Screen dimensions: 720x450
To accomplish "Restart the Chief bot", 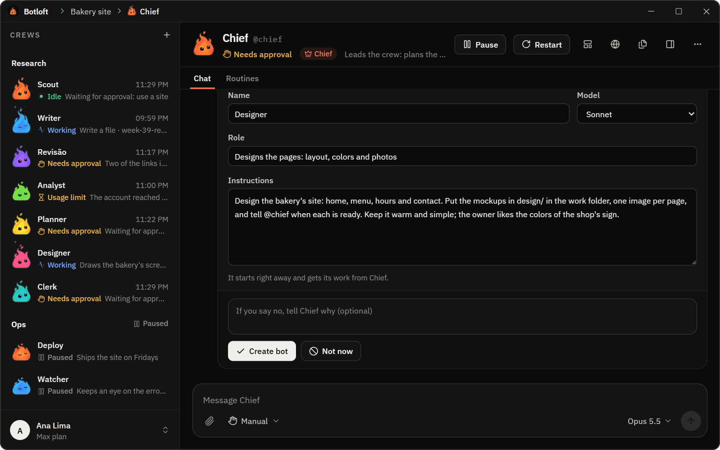I will pos(542,44).
